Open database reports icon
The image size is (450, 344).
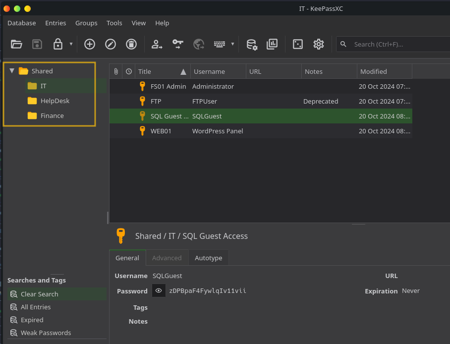tap(272, 44)
